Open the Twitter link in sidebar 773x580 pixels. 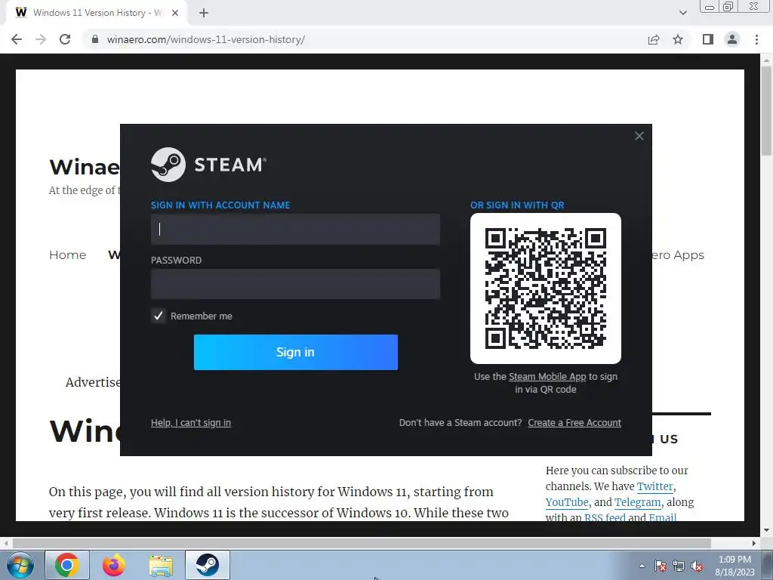coord(654,486)
